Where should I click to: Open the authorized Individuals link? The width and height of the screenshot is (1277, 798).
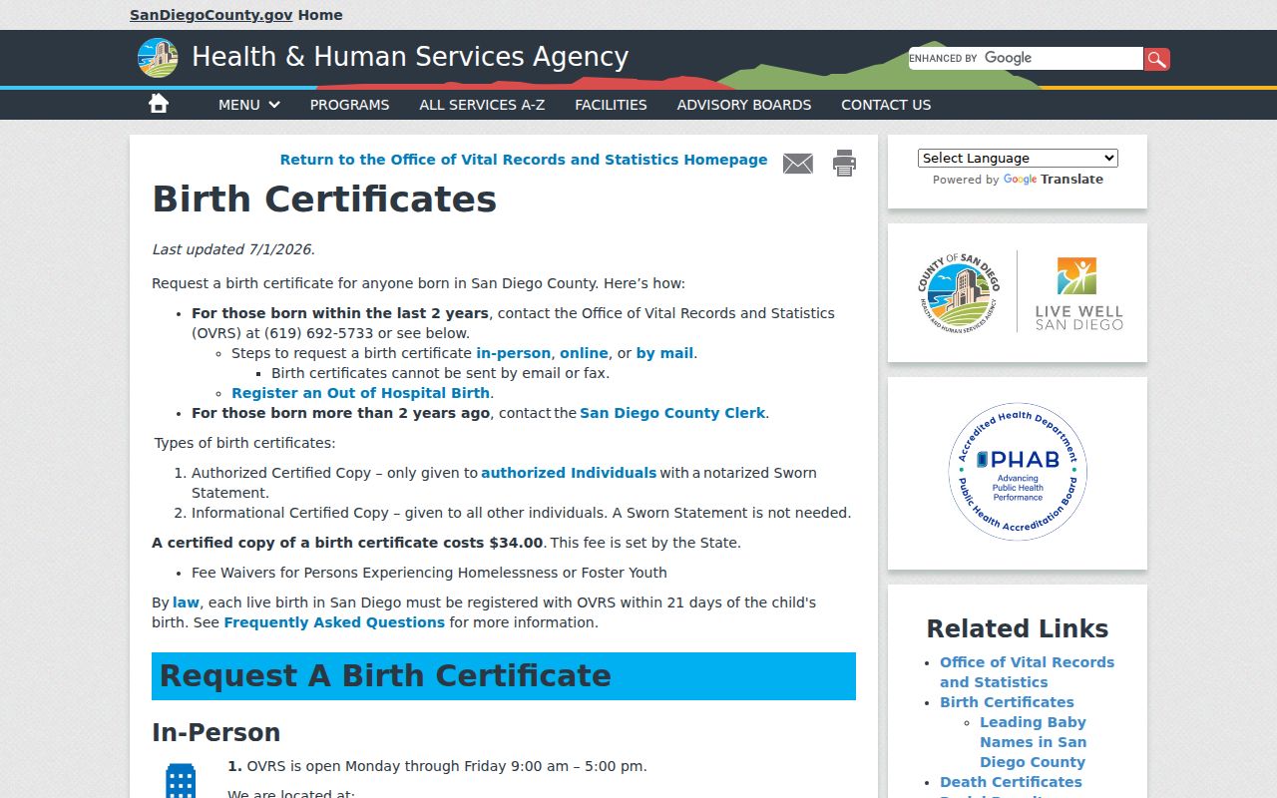point(569,473)
